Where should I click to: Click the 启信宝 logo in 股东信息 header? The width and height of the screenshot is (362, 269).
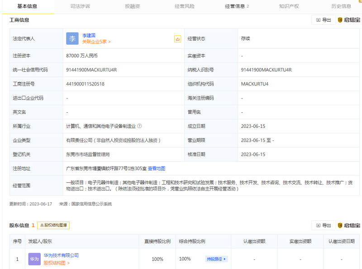click(349, 225)
